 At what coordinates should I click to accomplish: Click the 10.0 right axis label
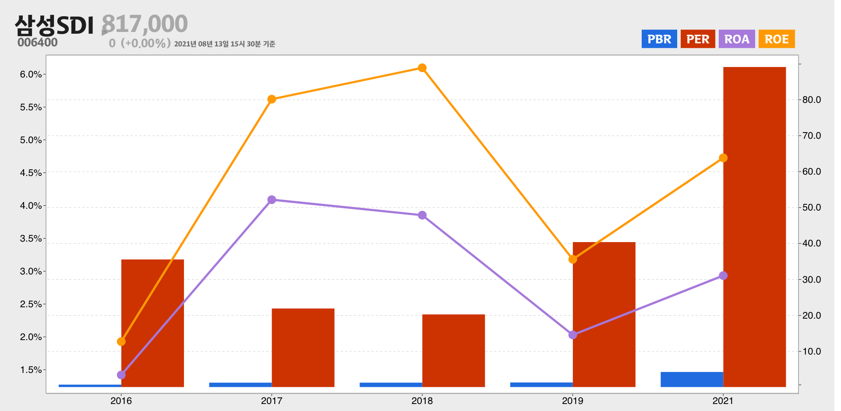tap(812, 351)
